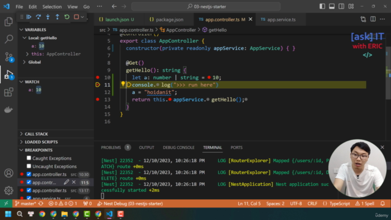Viewport: 391px width, 220px height.
Task: Uncheck app.controller.ts 11:5 breakpoint
Action: coord(29,182)
